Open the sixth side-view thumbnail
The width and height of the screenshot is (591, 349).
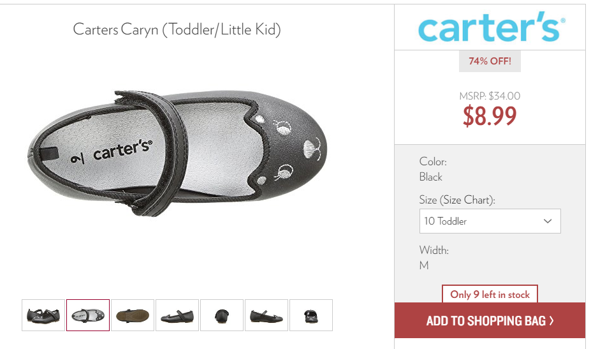click(266, 315)
